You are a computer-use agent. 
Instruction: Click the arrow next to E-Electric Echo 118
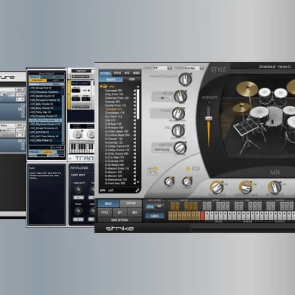[134, 168]
